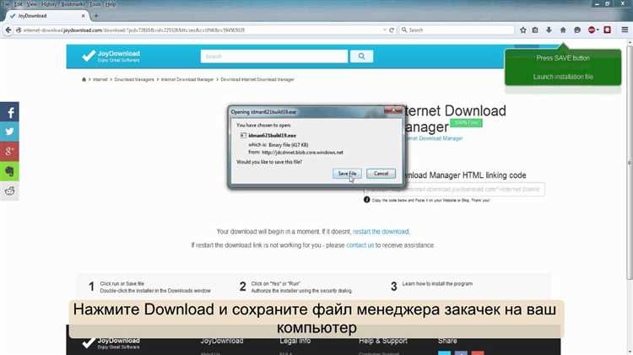Viewport: 633px width, 355px height.
Task: Click the Launch installation file text
Action: click(563, 77)
